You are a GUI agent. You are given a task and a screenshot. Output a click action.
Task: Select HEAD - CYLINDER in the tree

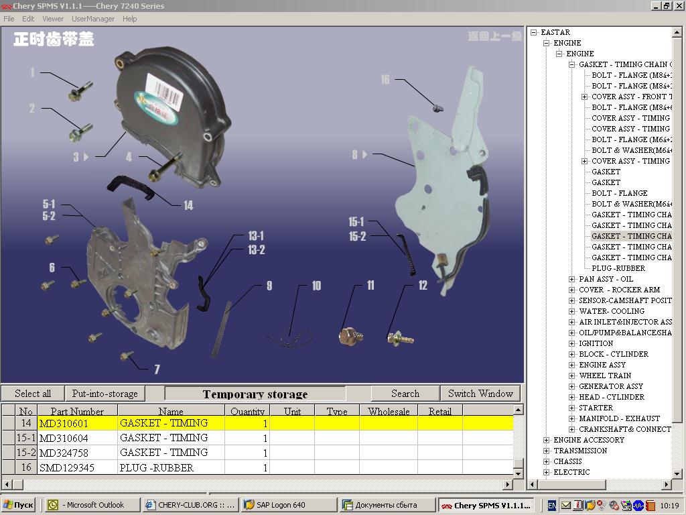(611, 397)
